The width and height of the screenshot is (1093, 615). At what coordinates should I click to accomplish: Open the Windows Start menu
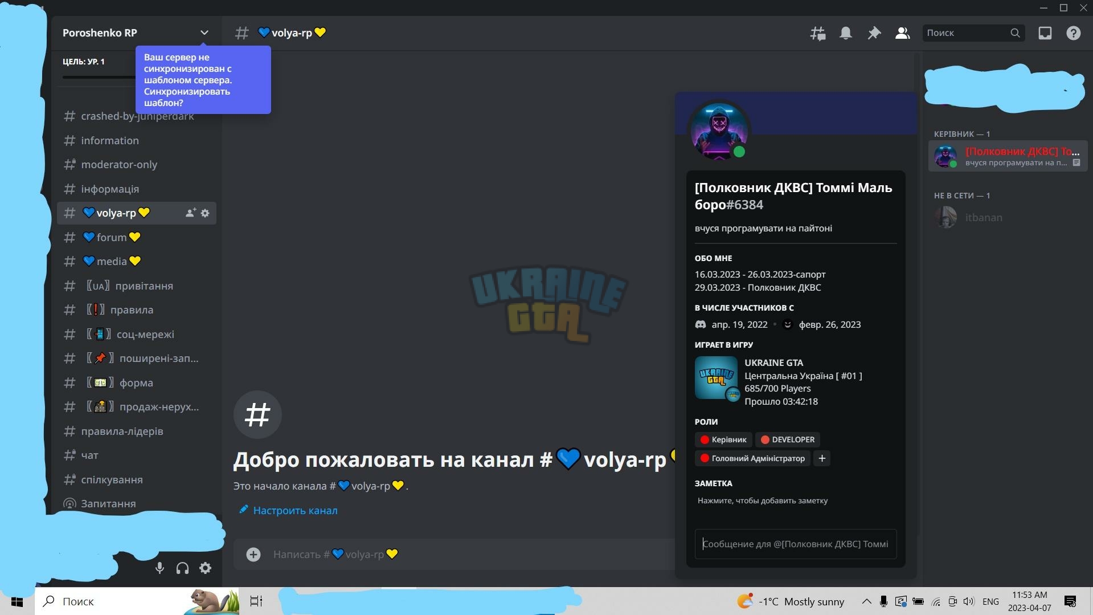click(17, 601)
